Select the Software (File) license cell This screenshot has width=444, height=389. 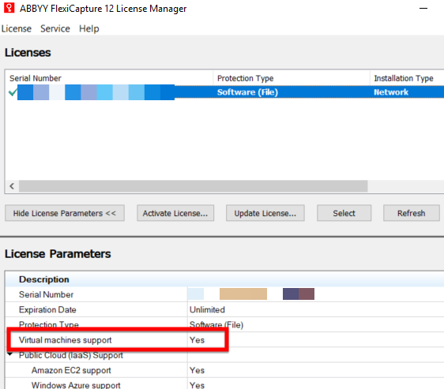(x=247, y=92)
